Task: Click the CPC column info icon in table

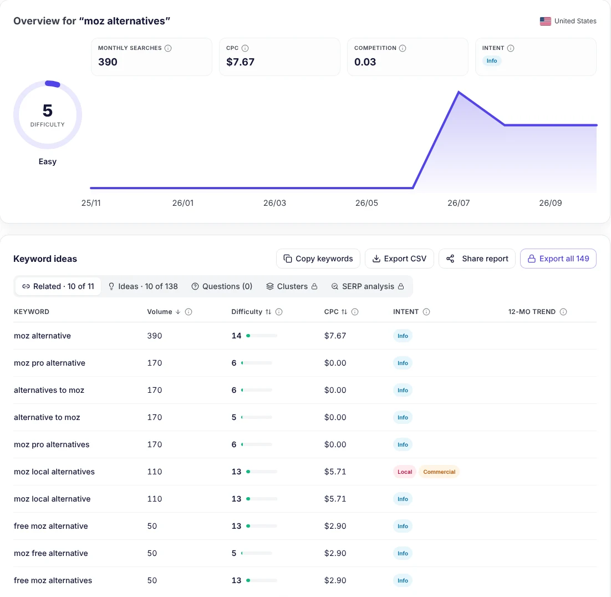Action: click(x=355, y=312)
